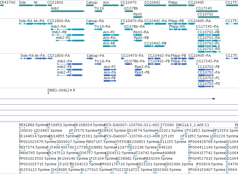The image size is (238, 174).
Task: Select the Phlpp-PB CDS label
Action: (x=178, y=56)
